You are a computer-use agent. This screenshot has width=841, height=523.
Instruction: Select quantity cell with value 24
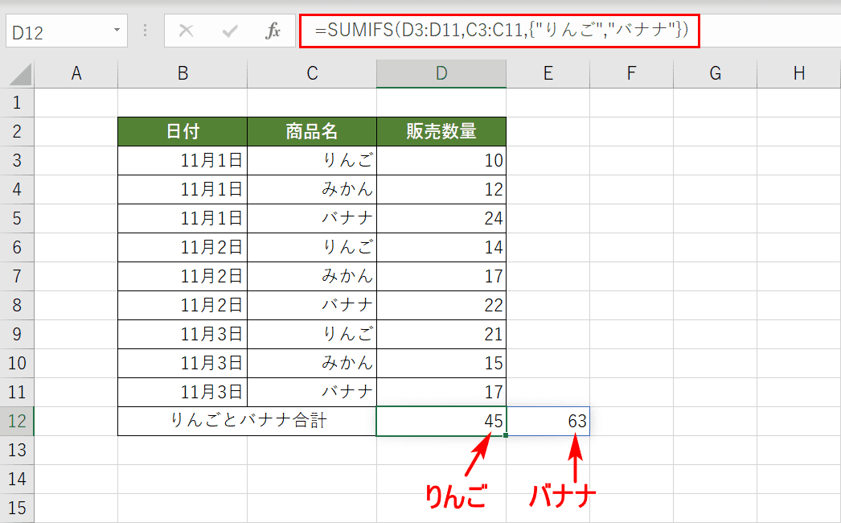[x=441, y=219]
